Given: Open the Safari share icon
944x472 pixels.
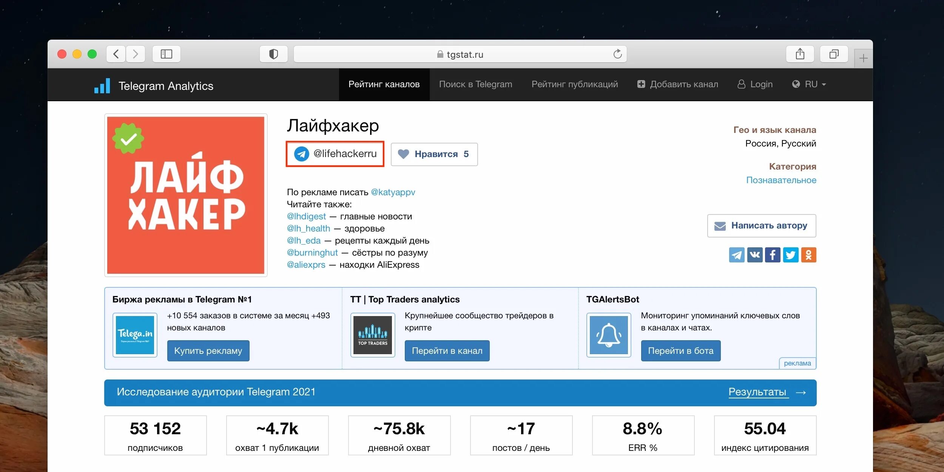Looking at the screenshot, I should [x=800, y=54].
